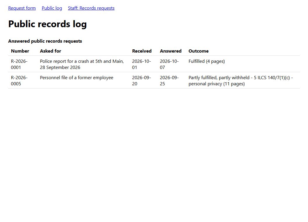Click the personnel file request description
308x222 pixels.
[x=77, y=77]
